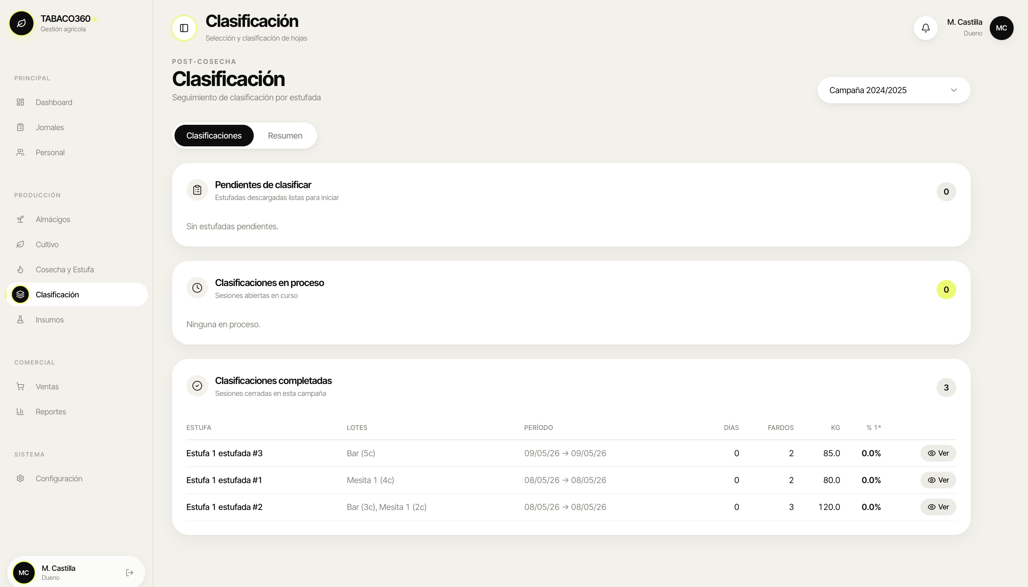Viewport: 1028px width, 587px height.
Task: Select Insumos in the sidebar
Action: (77, 320)
